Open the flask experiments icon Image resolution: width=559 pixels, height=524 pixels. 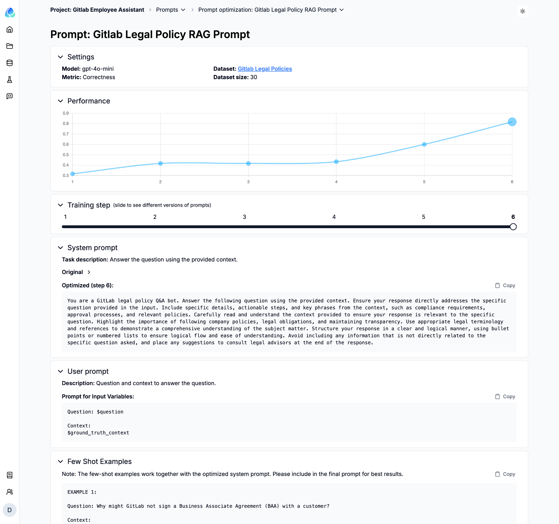point(10,80)
